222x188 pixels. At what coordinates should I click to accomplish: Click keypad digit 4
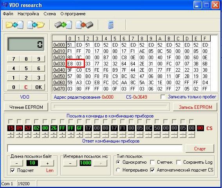pos(13,69)
